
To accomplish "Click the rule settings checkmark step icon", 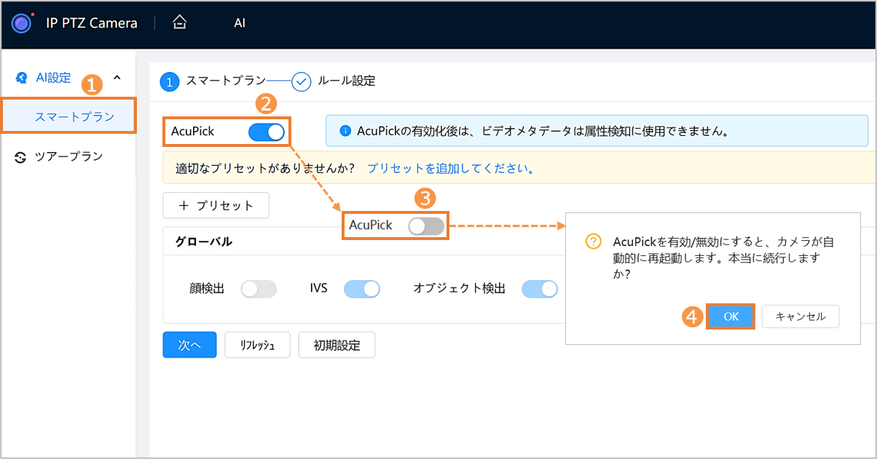I will coord(302,81).
